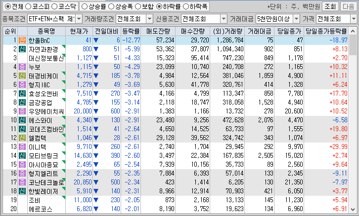
Task: Click the down arrow in 대신정보통신 row
Action: pos(96,58)
